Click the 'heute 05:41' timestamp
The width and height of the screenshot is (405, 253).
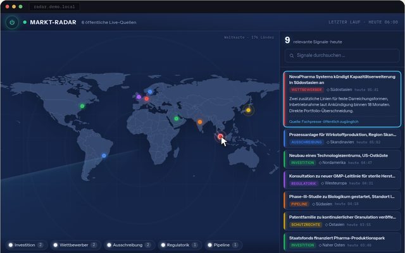(366, 90)
